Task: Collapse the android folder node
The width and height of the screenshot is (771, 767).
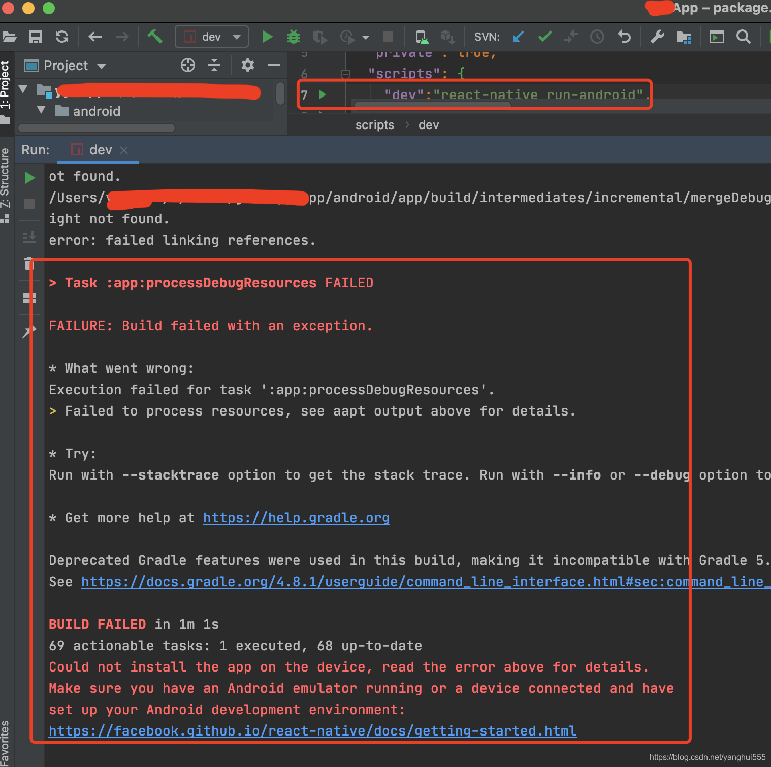Action: click(x=42, y=110)
